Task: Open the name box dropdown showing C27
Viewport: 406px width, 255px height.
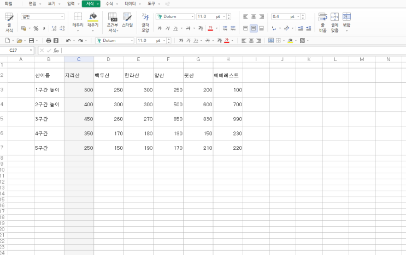Action: [31, 50]
